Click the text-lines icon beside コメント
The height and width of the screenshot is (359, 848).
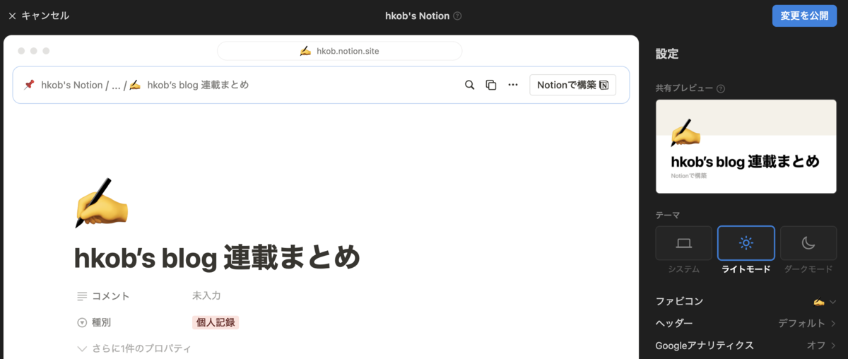pos(82,296)
